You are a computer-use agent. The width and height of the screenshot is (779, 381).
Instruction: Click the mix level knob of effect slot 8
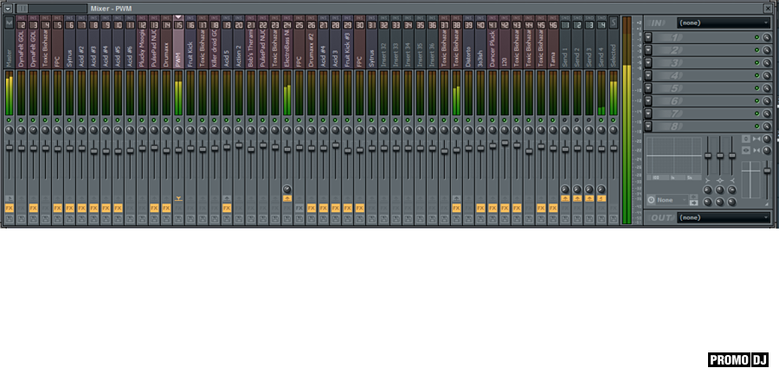point(767,126)
